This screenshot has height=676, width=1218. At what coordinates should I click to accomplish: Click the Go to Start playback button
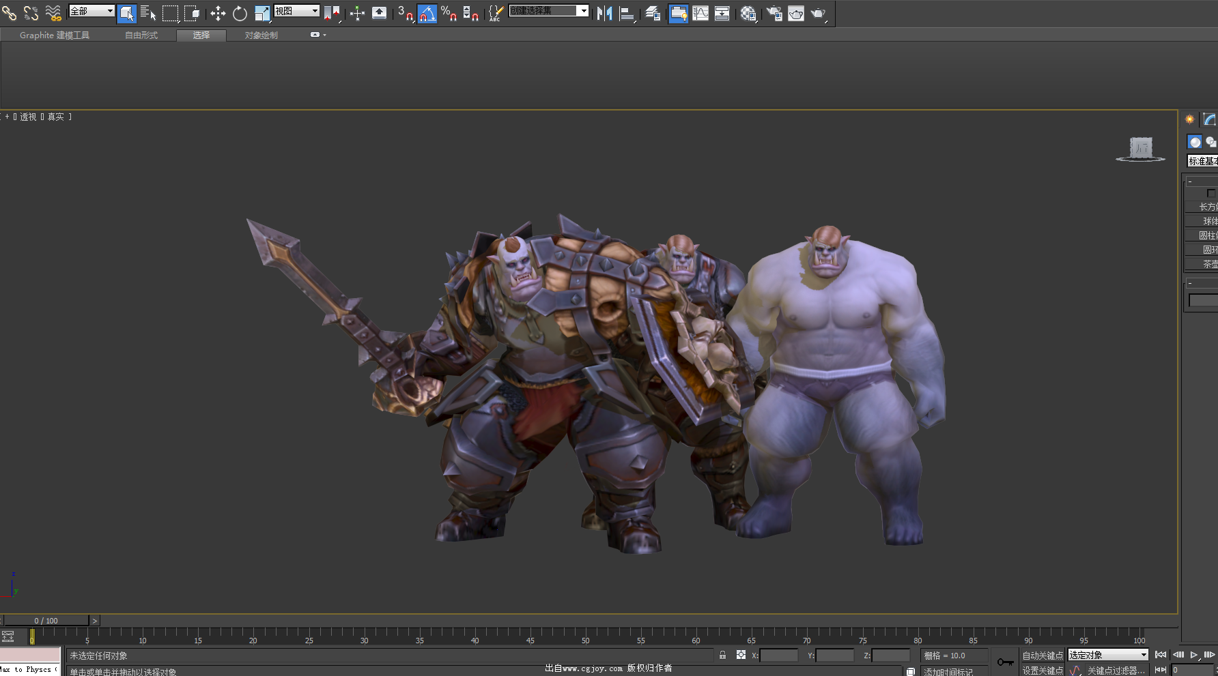tap(1161, 655)
